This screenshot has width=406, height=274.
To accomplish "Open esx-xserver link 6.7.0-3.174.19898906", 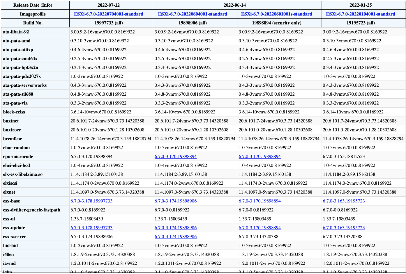I will (176, 237).
